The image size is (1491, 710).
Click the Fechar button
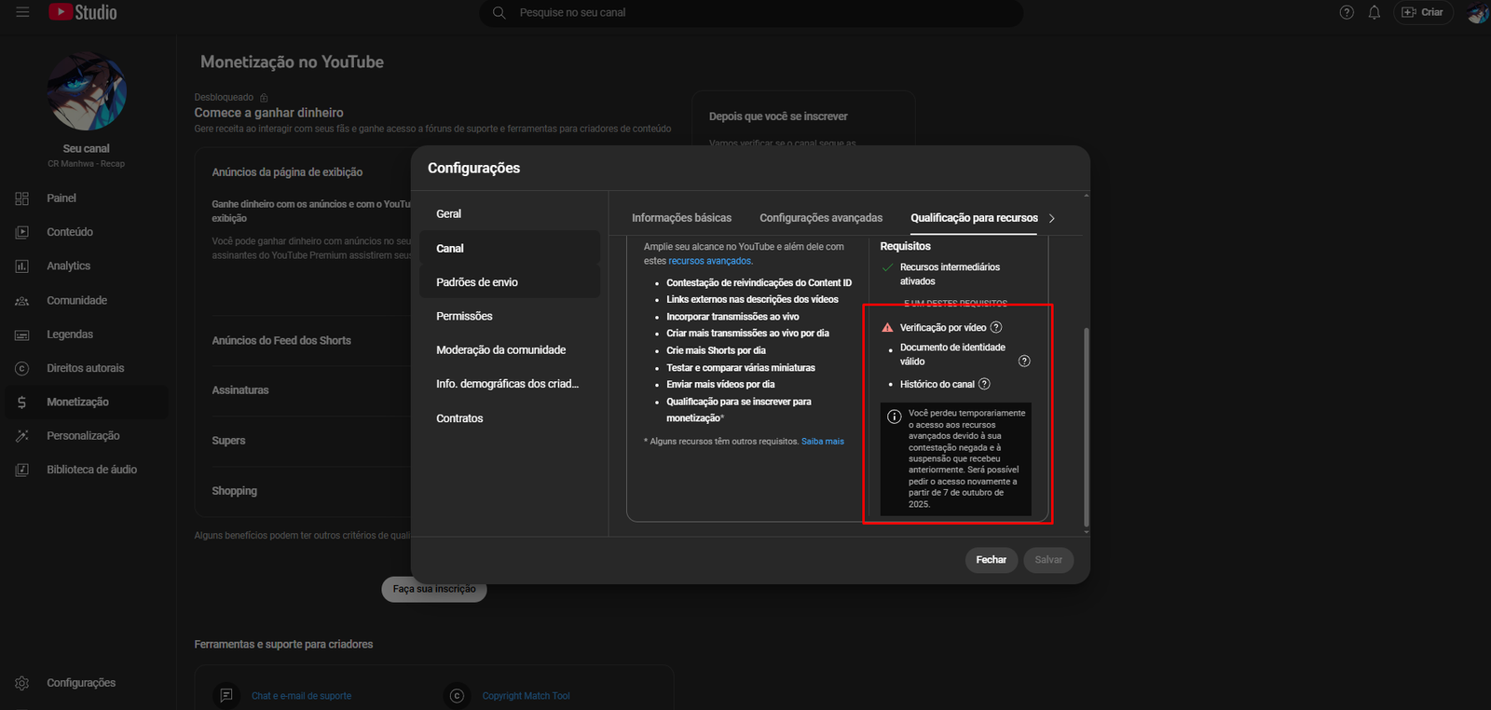tap(991, 560)
